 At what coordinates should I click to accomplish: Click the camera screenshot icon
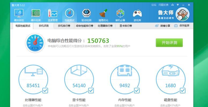click(176, 26)
